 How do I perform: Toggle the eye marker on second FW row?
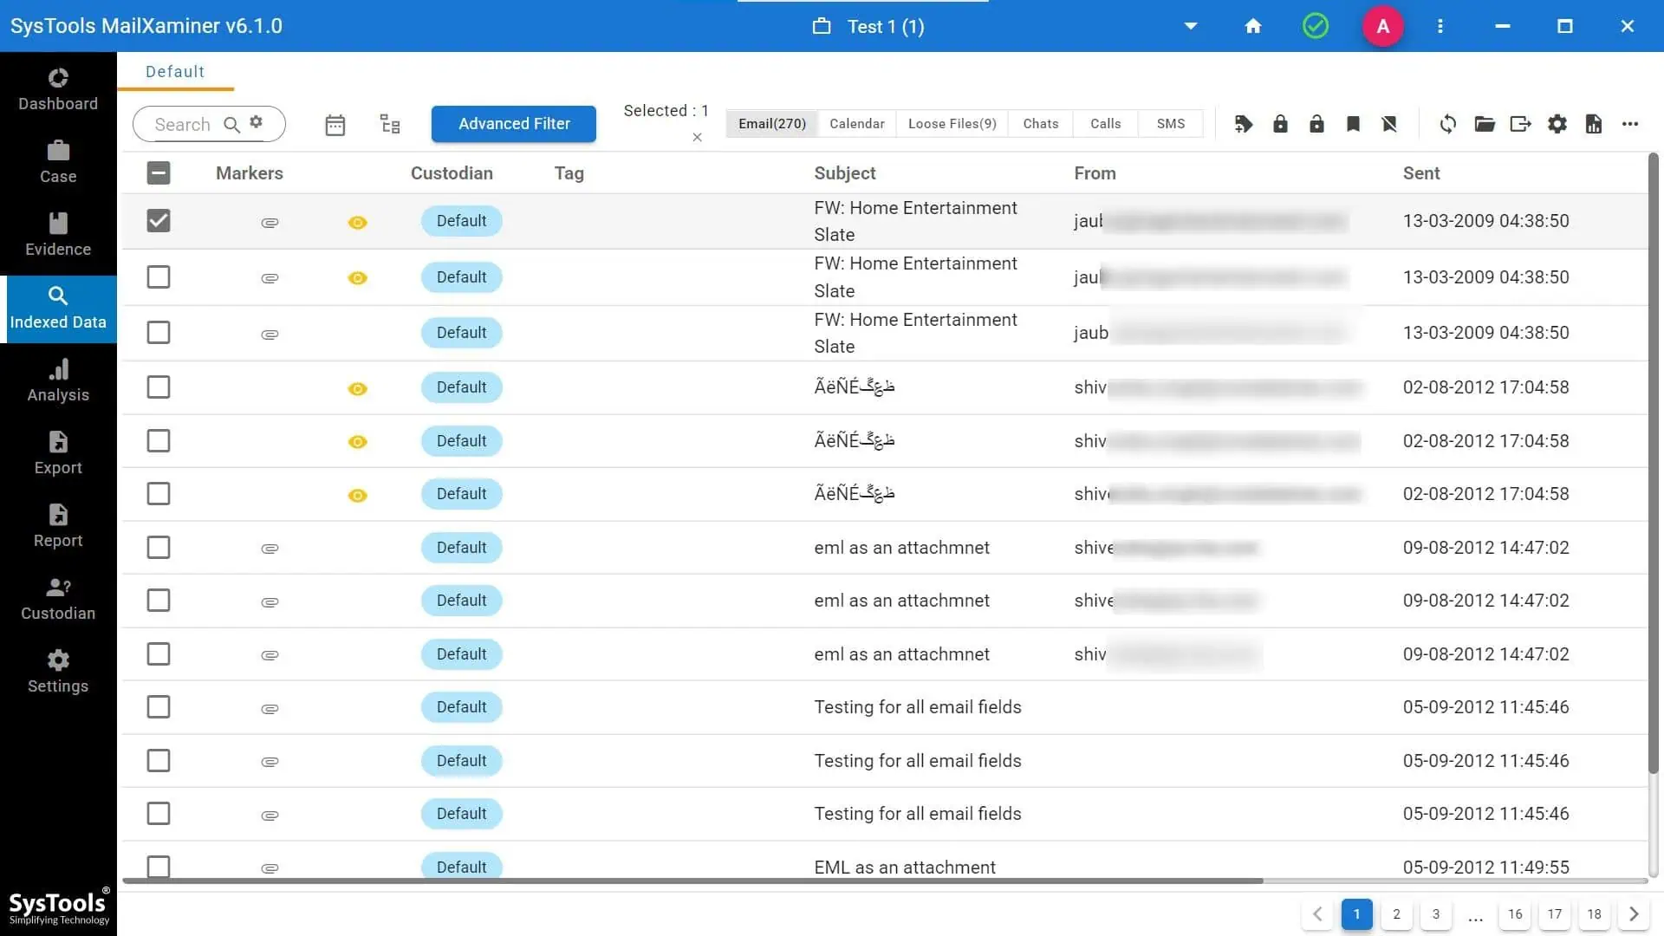pos(357,278)
